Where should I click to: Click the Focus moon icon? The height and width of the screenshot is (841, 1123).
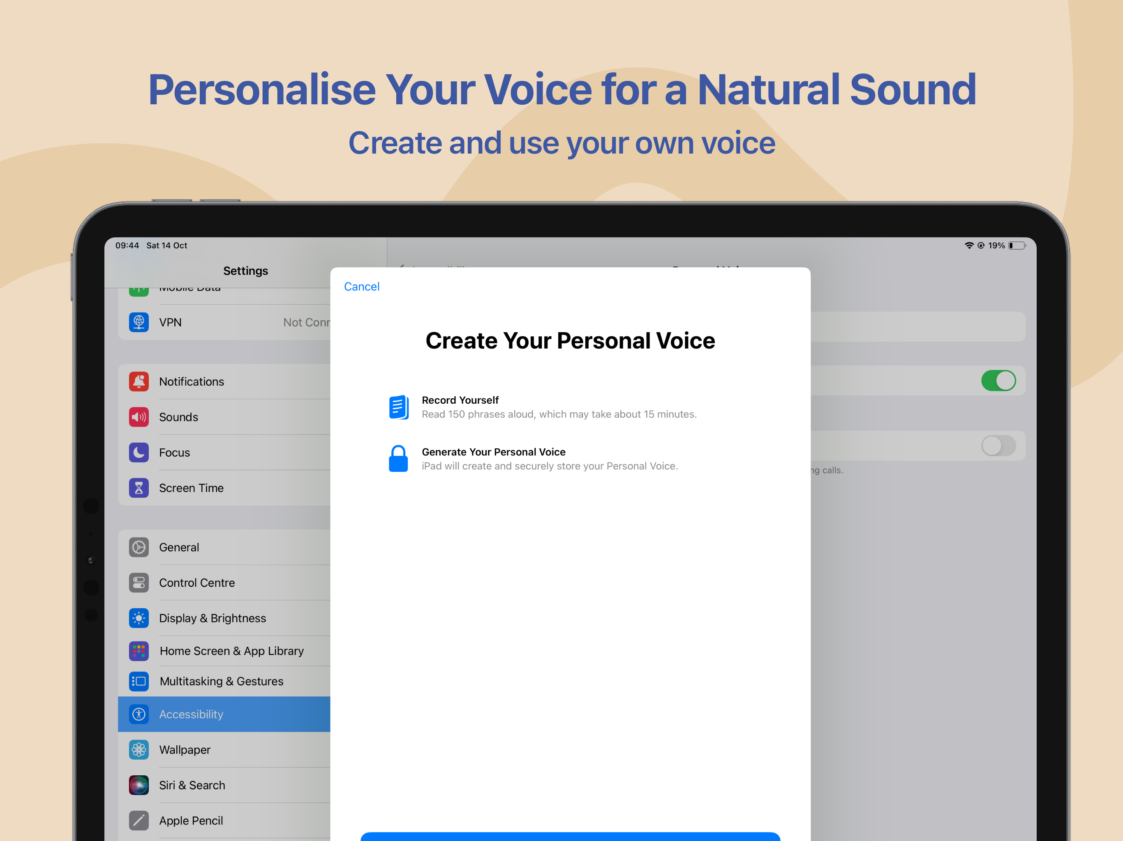point(139,453)
